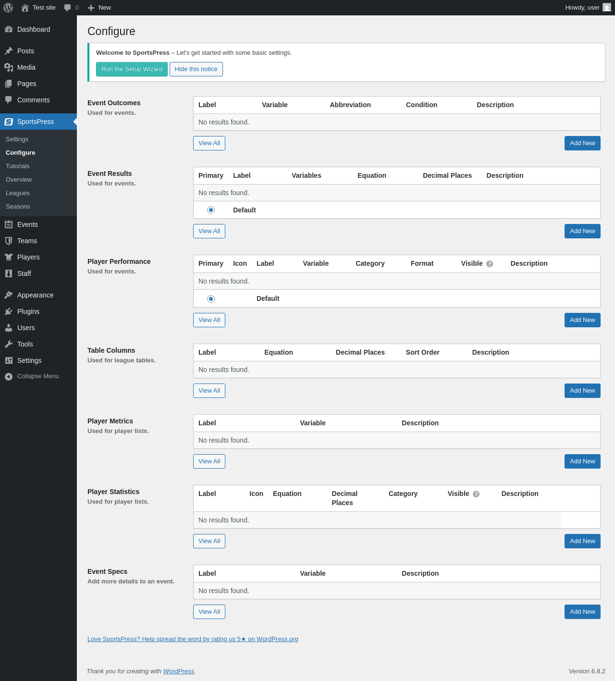
Task: Open the New content menu in admin bar
Action: click(x=99, y=8)
